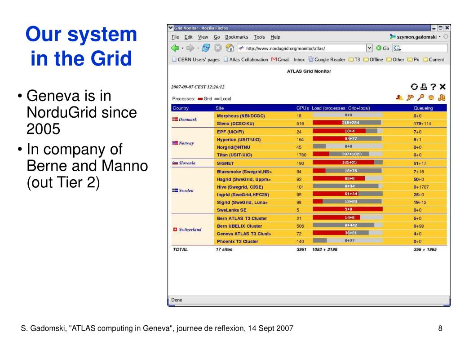The height and width of the screenshot is (345, 460).
Task: Click the grey Stop loading icon
Action: 217,48
